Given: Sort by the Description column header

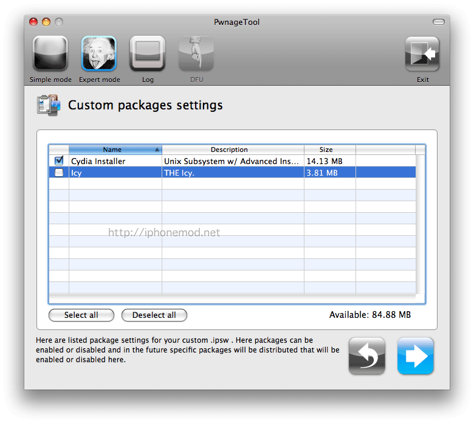Looking at the screenshot, I should pos(233,150).
